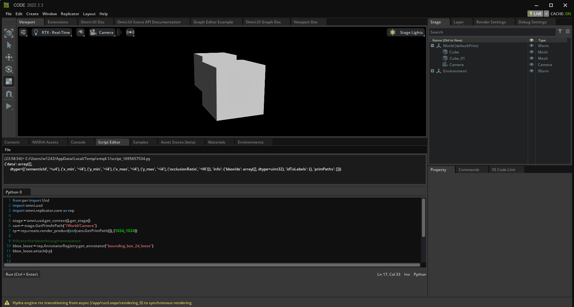
Task: Run the script with Run (Ctrl + Enter)
Action: click(x=22, y=274)
